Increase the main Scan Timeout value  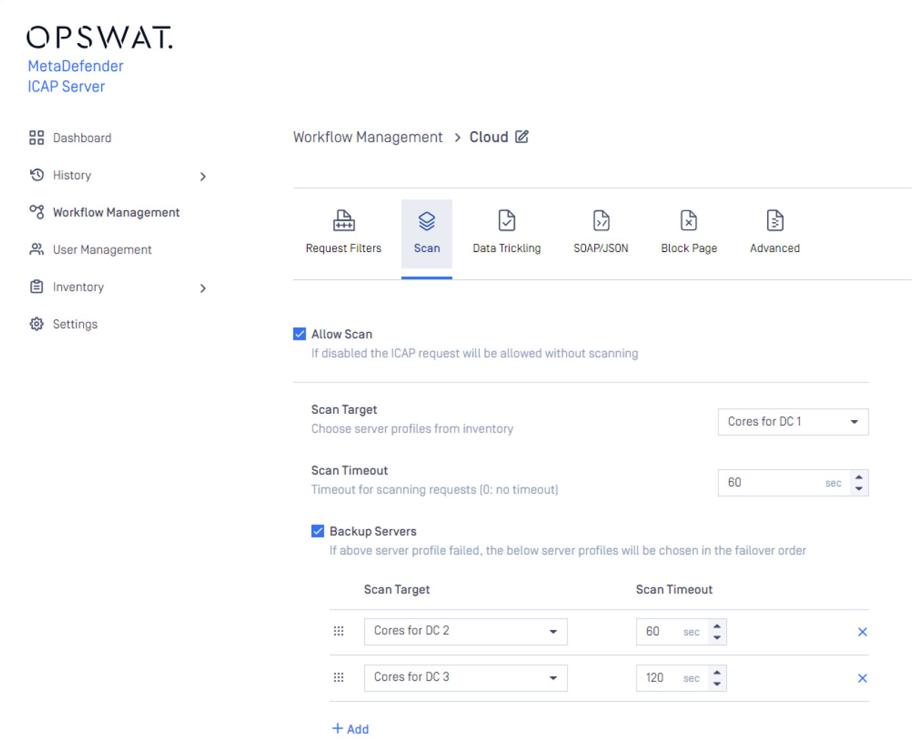pos(858,477)
